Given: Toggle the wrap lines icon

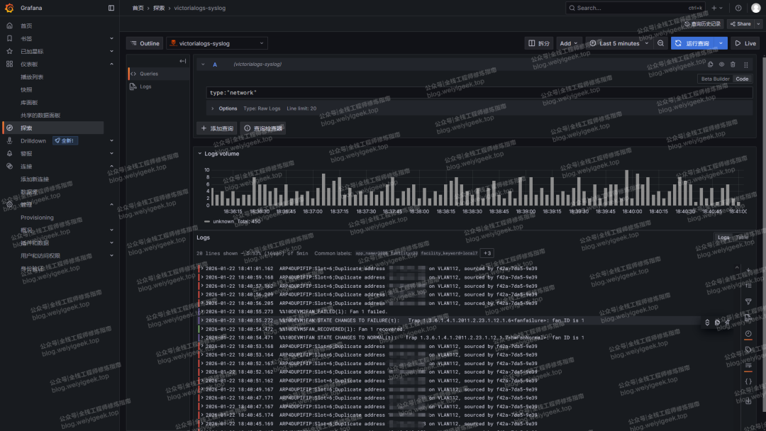Looking at the screenshot, I should (x=748, y=366).
